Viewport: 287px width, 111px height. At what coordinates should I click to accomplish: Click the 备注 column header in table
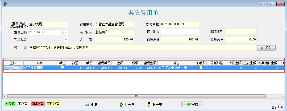coord(176,63)
